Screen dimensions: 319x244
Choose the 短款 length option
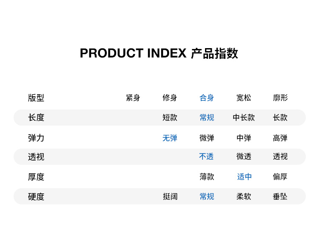coord(170,118)
